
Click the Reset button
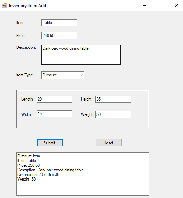coord(109,143)
